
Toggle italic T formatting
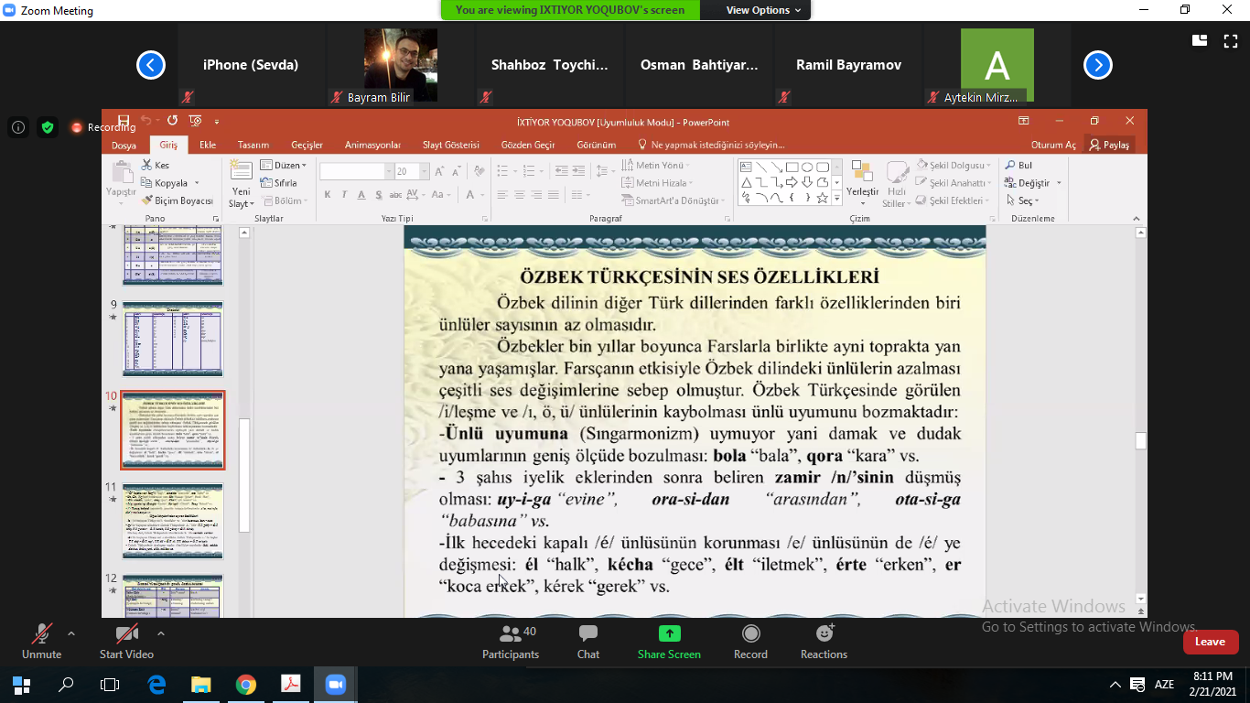tap(344, 195)
